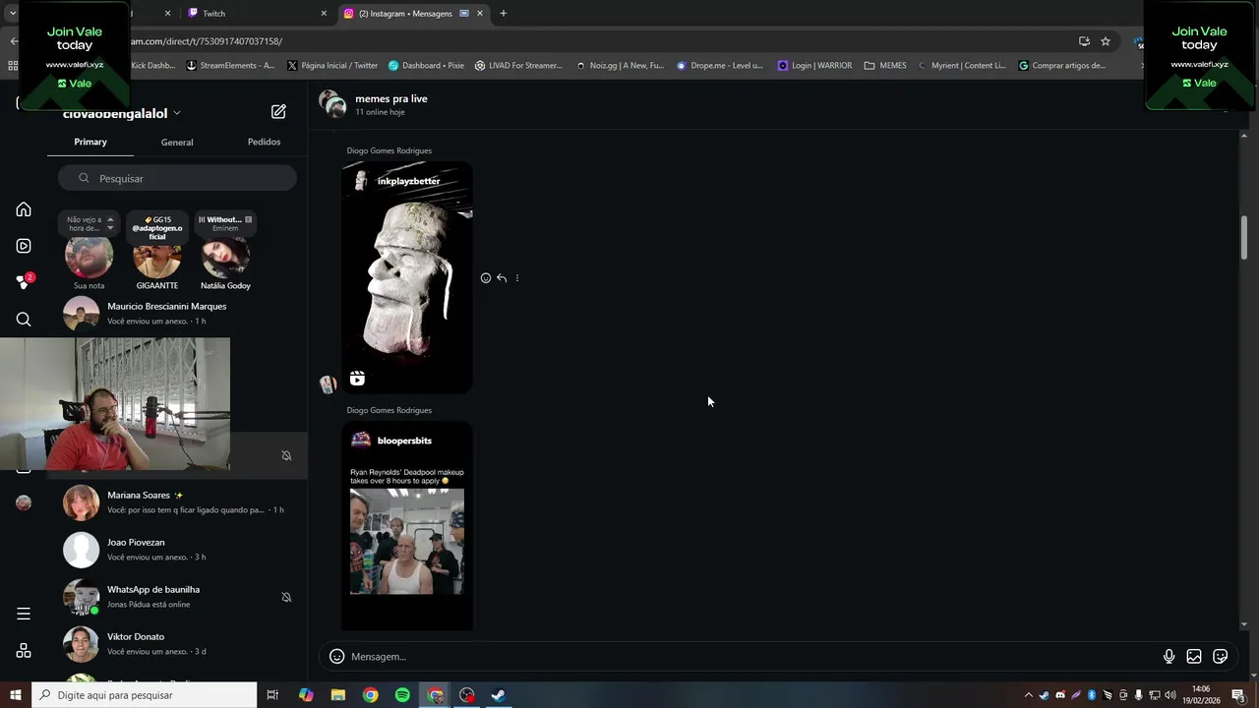The height and width of the screenshot is (708, 1259).
Task: Click the install app icon in address bar
Action: (x=1084, y=41)
